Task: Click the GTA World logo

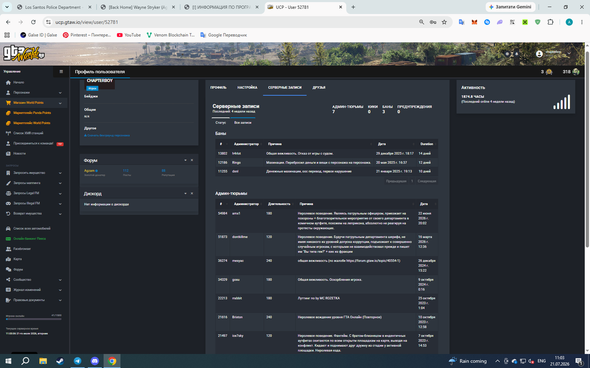Action: click(24, 54)
